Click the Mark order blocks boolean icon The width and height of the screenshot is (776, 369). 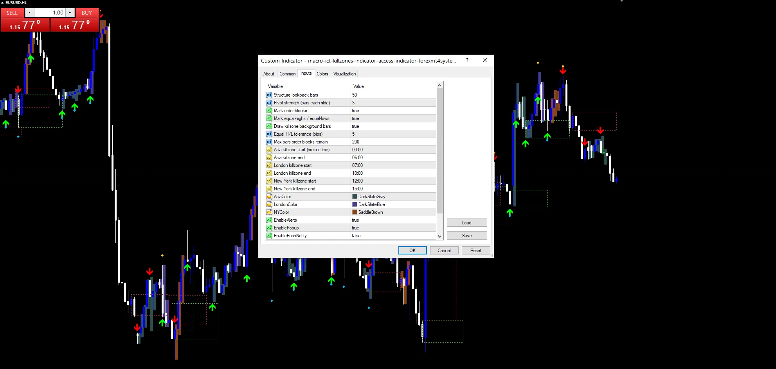click(x=269, y=111)
